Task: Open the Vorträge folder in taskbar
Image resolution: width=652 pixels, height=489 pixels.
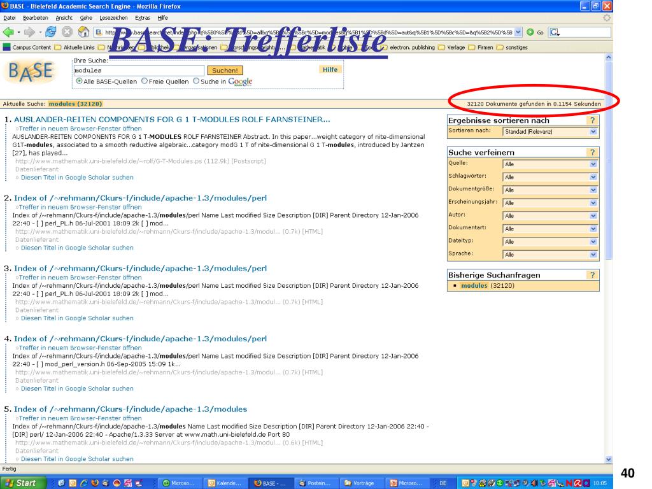Action: pos(360,483)
